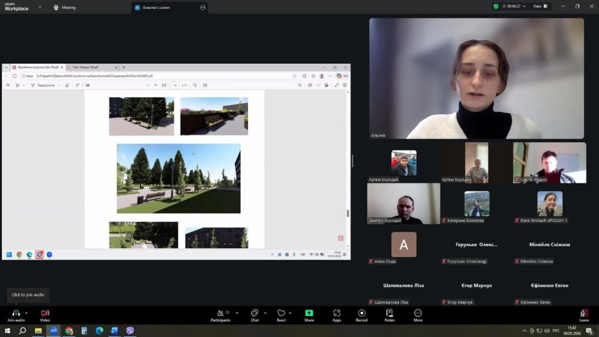Open the Participants panel
The height and width of the screenshot is (337, 599).
pos(220,313)
